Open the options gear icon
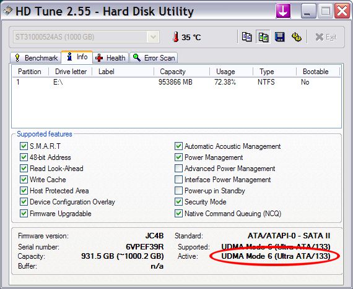Image resolution: width=353 pixels, height=289 pixels. (x=297, y=37)
